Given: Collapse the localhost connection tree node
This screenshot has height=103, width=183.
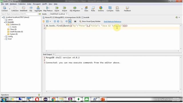Looking at the screenshot, I should tap(2, 17).
